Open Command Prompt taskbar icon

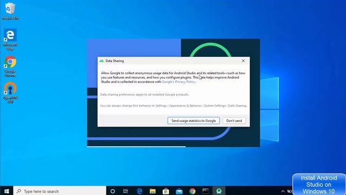coord(205,191)
